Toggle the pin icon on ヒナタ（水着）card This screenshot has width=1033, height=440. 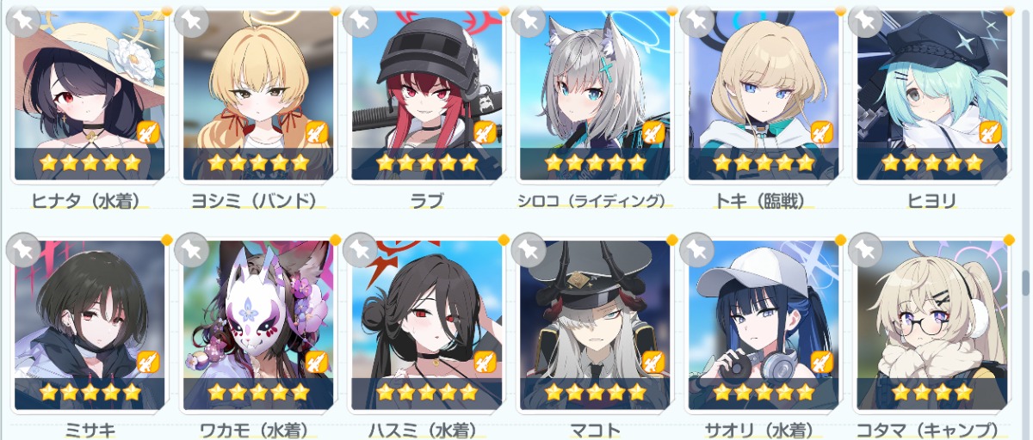coord(22,20)
